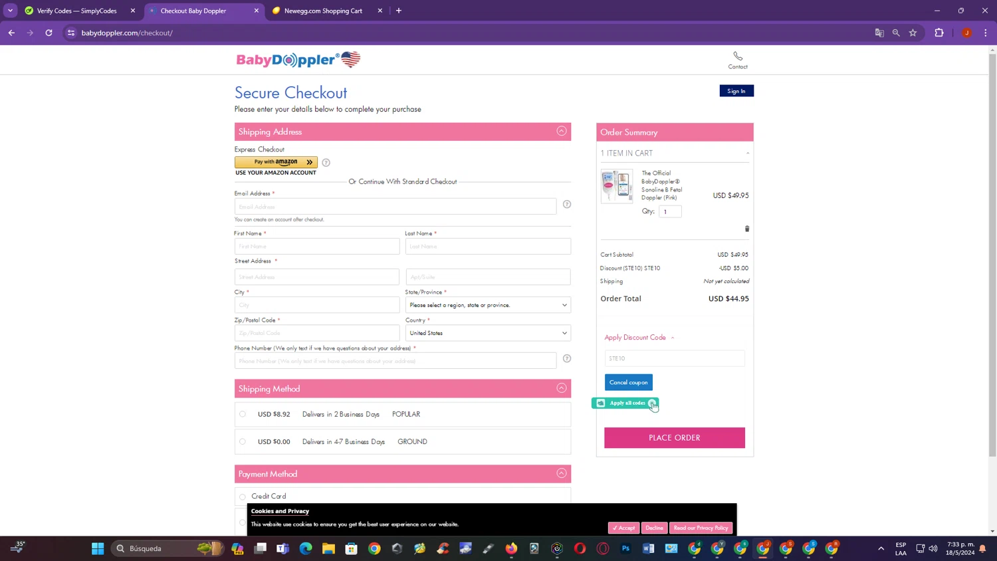Open the browser extensions icon

pyautogui.click(x=939, y=33)
